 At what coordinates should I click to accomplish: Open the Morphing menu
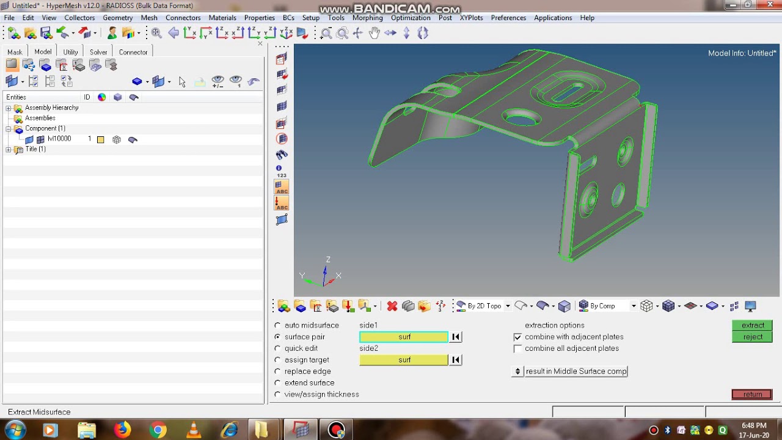point(368,18)
